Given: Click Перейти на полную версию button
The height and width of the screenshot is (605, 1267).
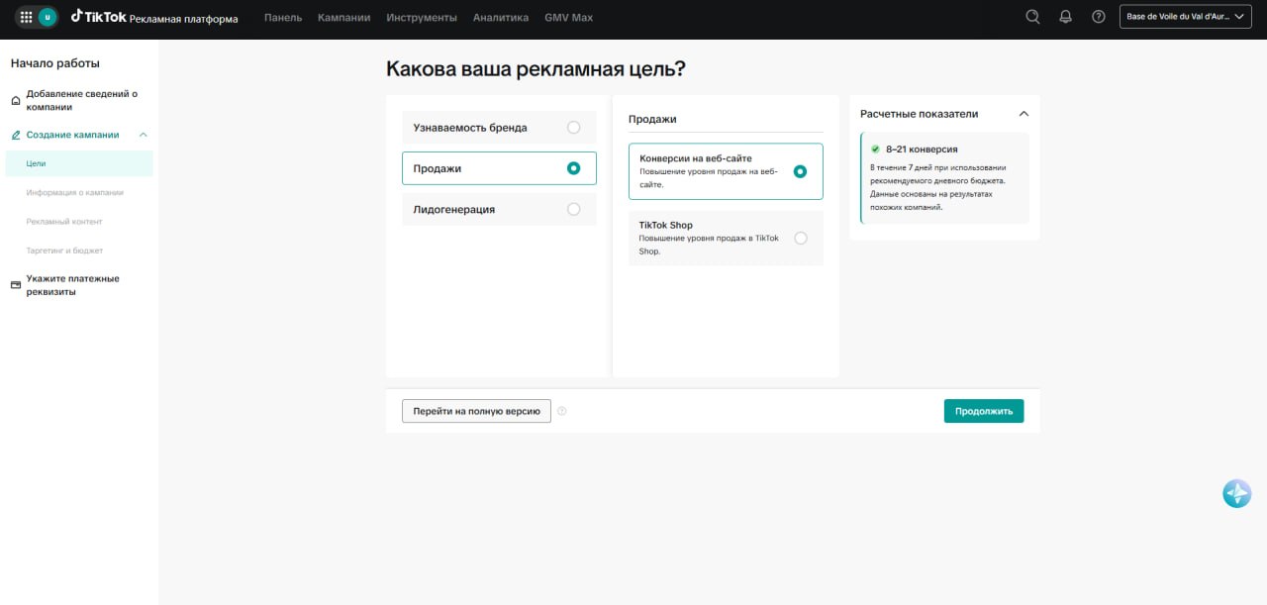Looking at the screenshot, I should [476, 411].
